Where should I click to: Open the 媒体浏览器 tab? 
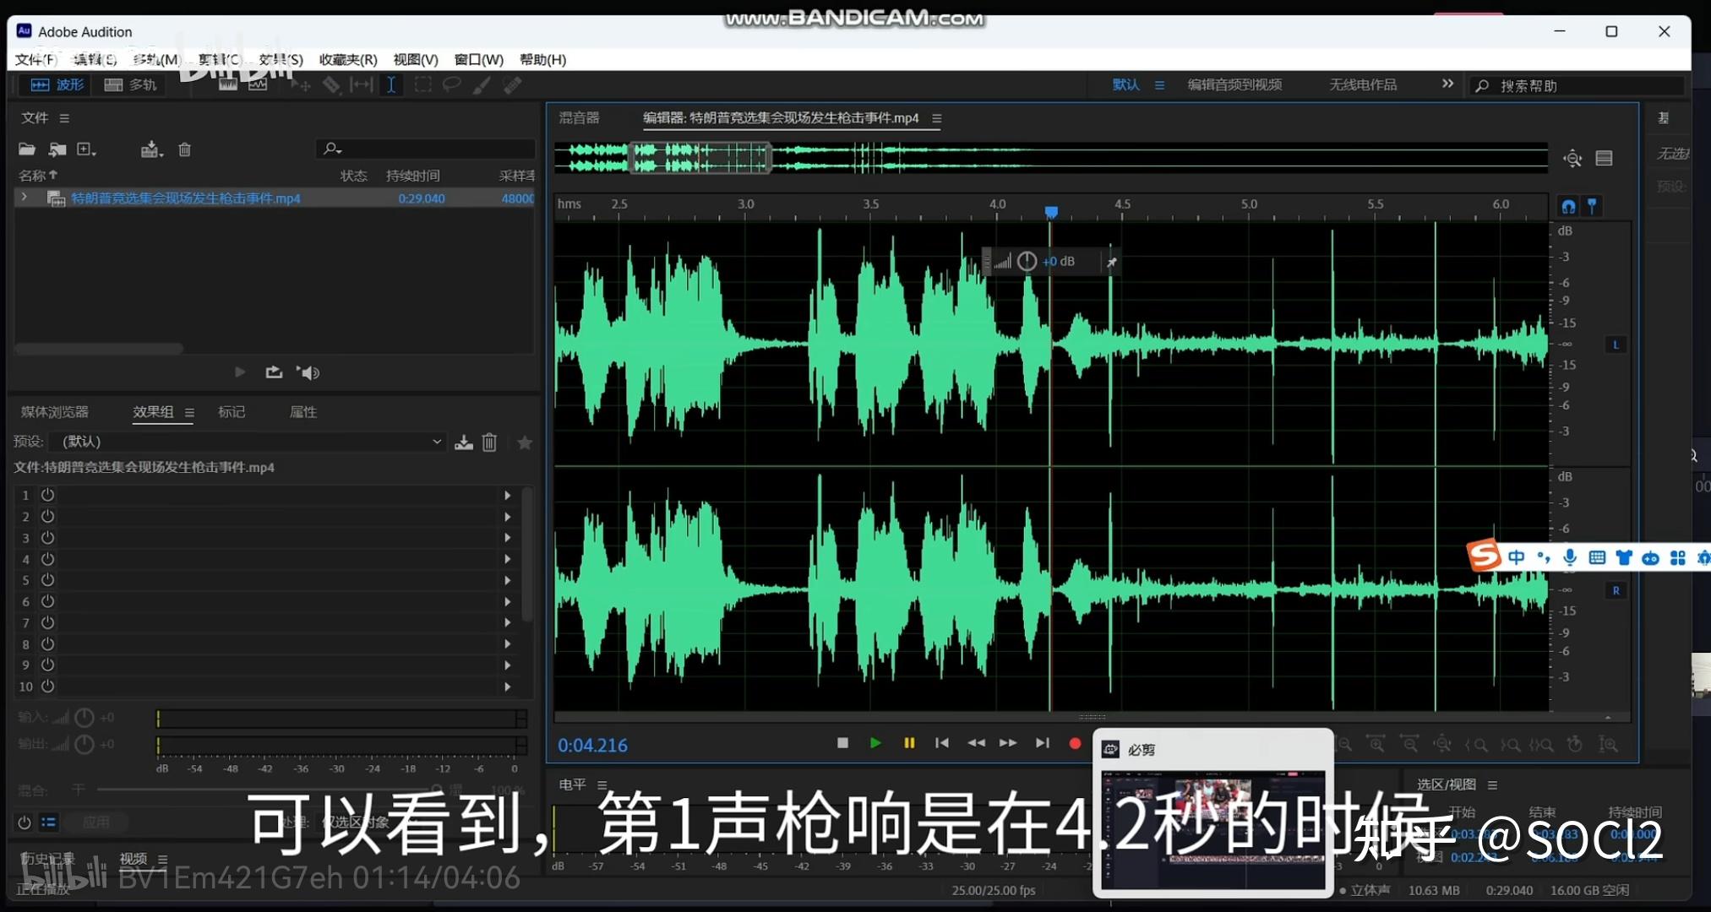point(54,412)
